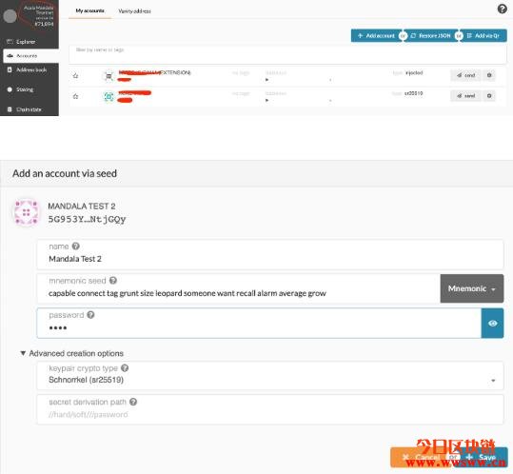Image resolution: width=513 pixels, height=474 pixels.
Task: Click the help icon beside mnemonic seed label
Action: tap(113, 281)
